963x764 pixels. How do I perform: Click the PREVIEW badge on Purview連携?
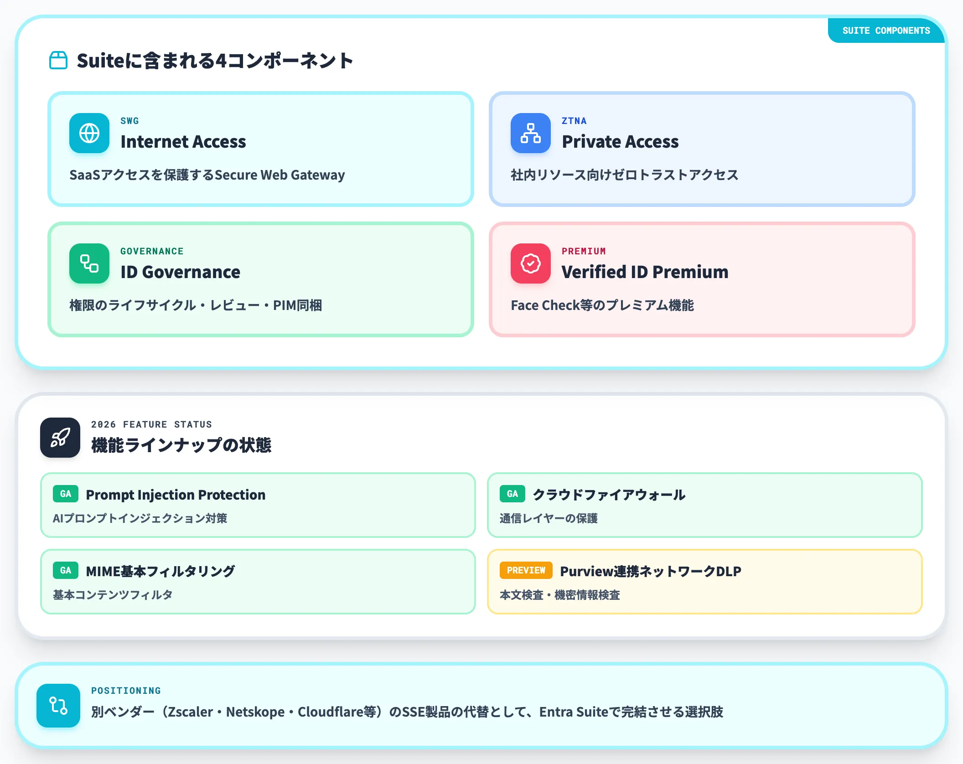[x=526, y=570]
